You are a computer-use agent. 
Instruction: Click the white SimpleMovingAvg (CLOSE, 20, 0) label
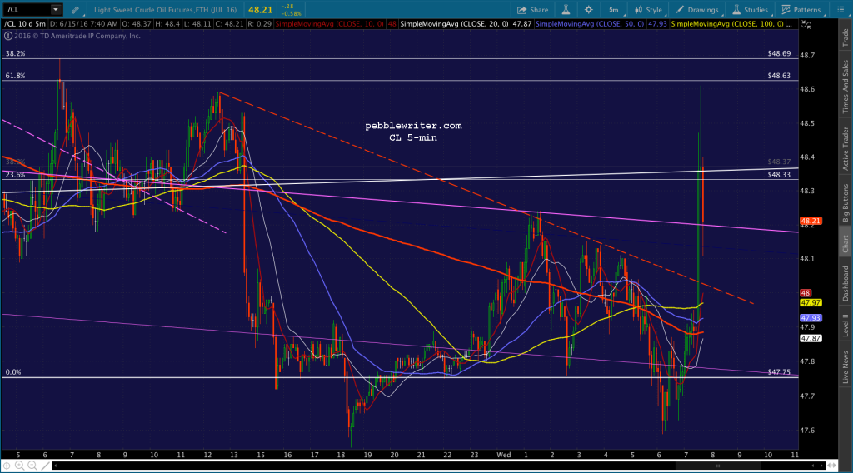click(454, 24)
